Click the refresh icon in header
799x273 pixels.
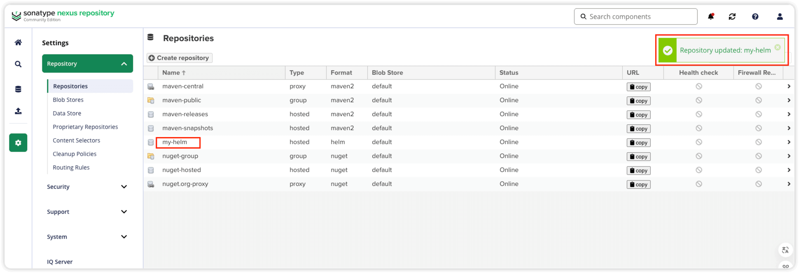tap(732, 16)
